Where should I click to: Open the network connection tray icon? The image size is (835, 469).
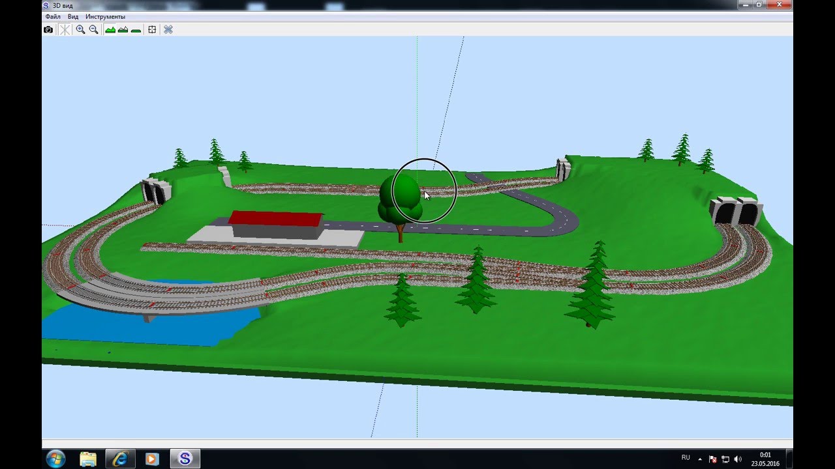(725, 459)
